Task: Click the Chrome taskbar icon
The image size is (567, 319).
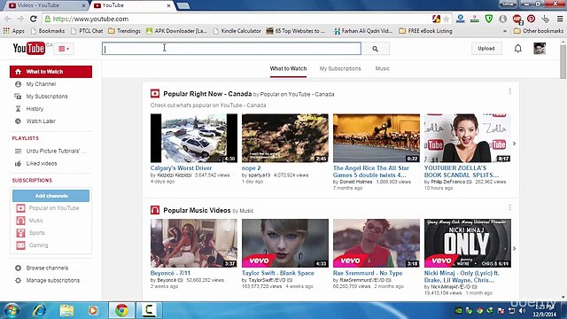Action: [121, 310]
